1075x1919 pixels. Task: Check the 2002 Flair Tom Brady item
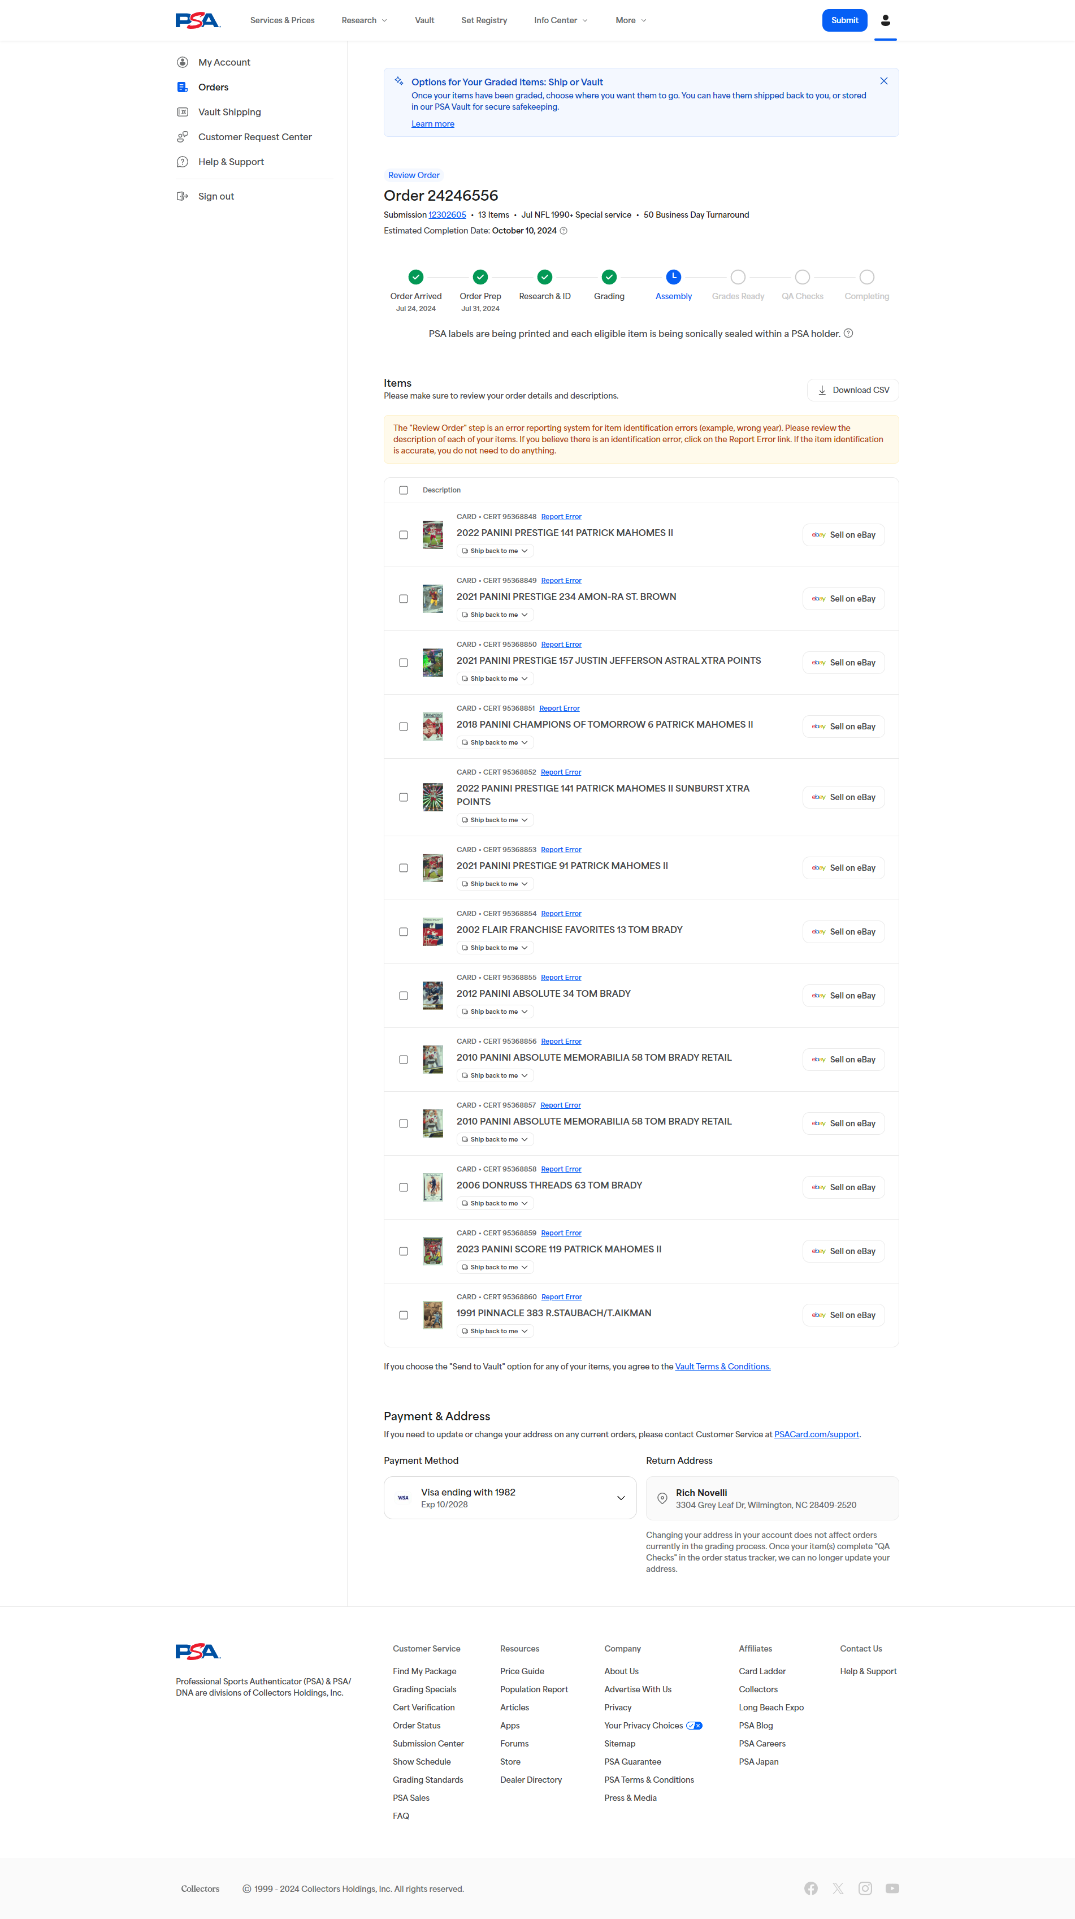(404, 932)
